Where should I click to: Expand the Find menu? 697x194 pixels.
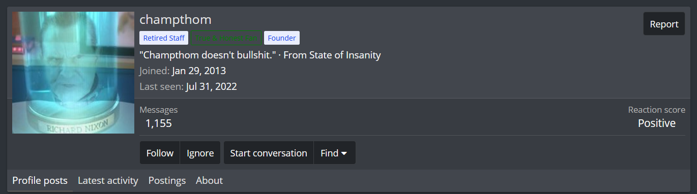(334, 153)
